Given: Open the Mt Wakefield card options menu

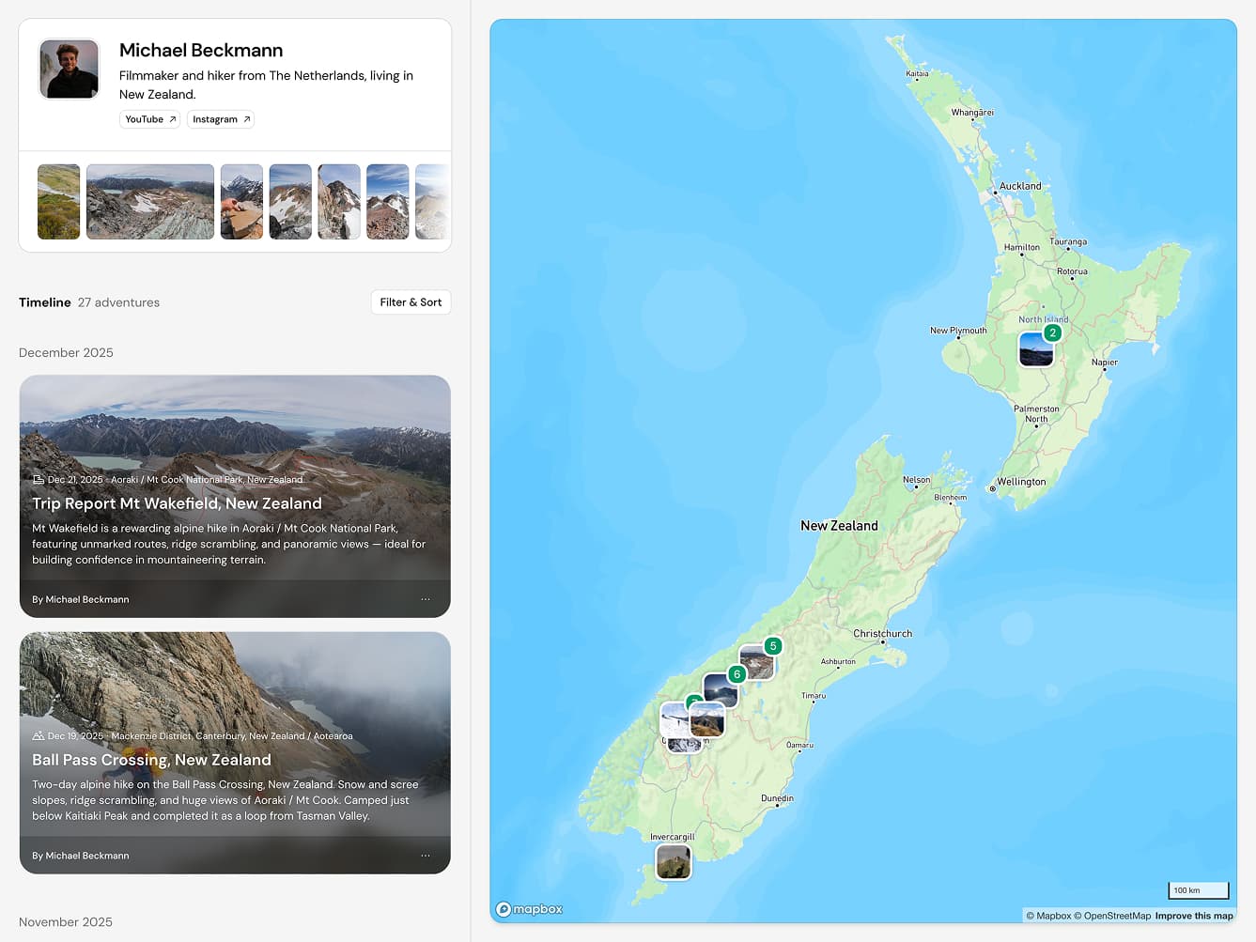Looking at the screenshot, I should click(x=426, y=599).
